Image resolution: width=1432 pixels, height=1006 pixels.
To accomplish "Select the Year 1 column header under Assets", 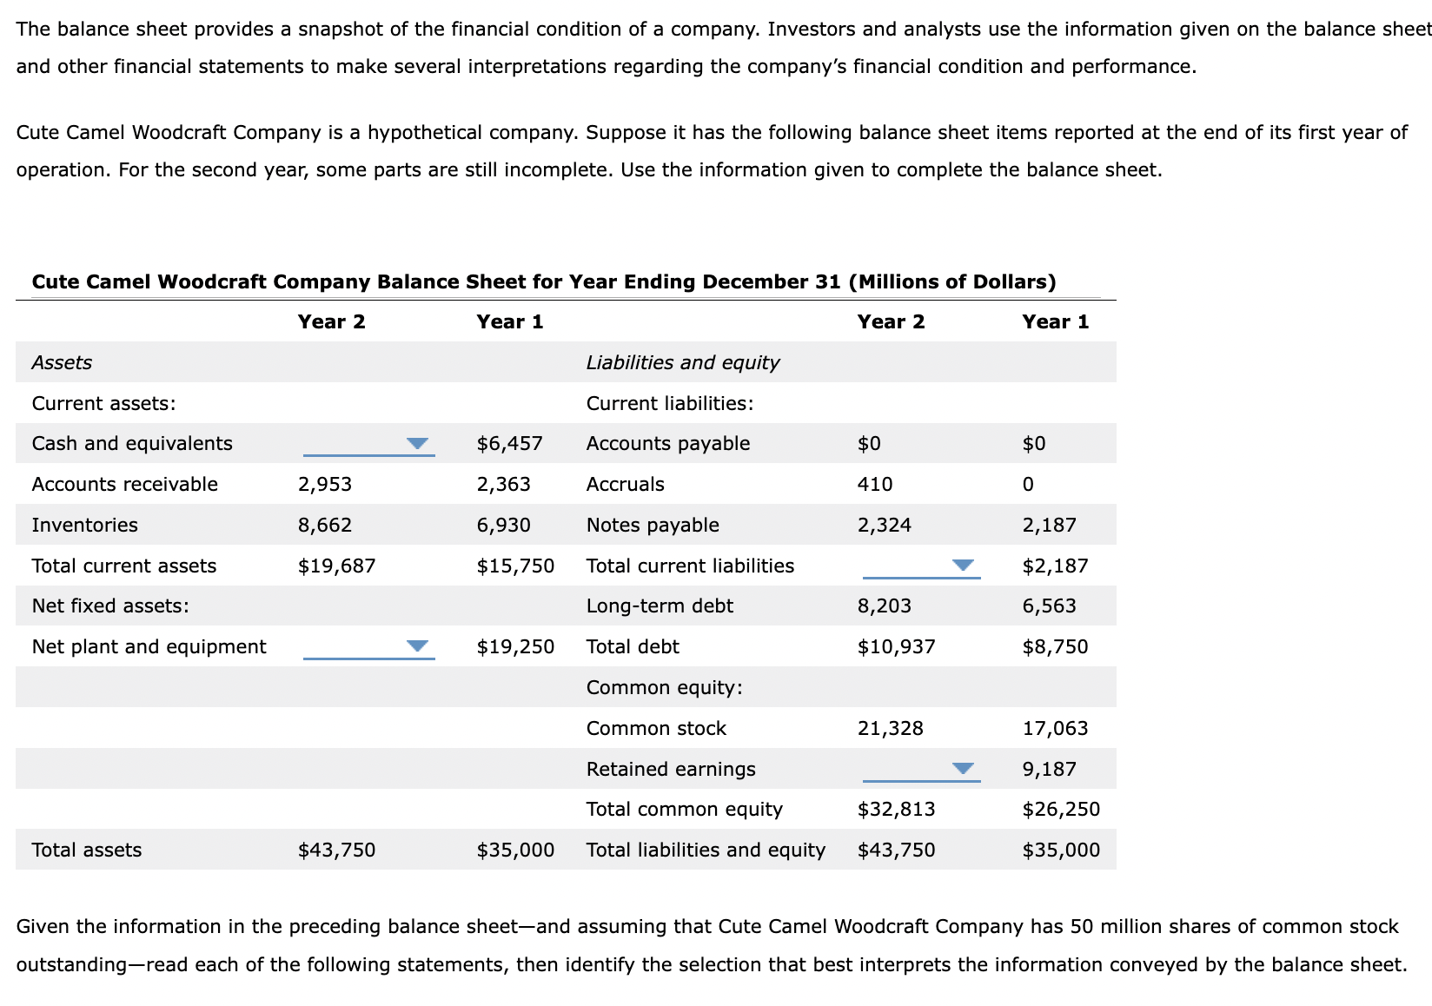I will pyautogui.click(x=510, y=321).
